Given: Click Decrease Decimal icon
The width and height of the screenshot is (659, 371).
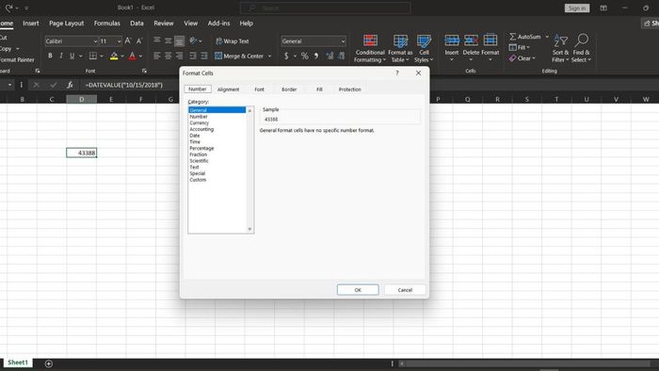Looking at the screenshot, I should coord(341,56).
